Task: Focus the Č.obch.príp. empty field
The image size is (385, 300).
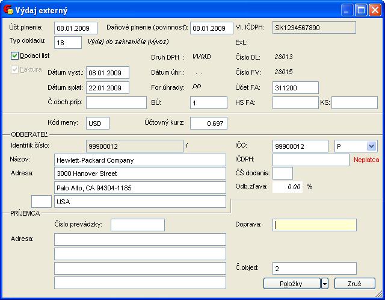Action: 116,102
